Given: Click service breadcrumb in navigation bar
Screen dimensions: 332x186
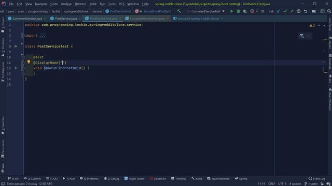Looking at the screenshot, I should pos(97,11).
